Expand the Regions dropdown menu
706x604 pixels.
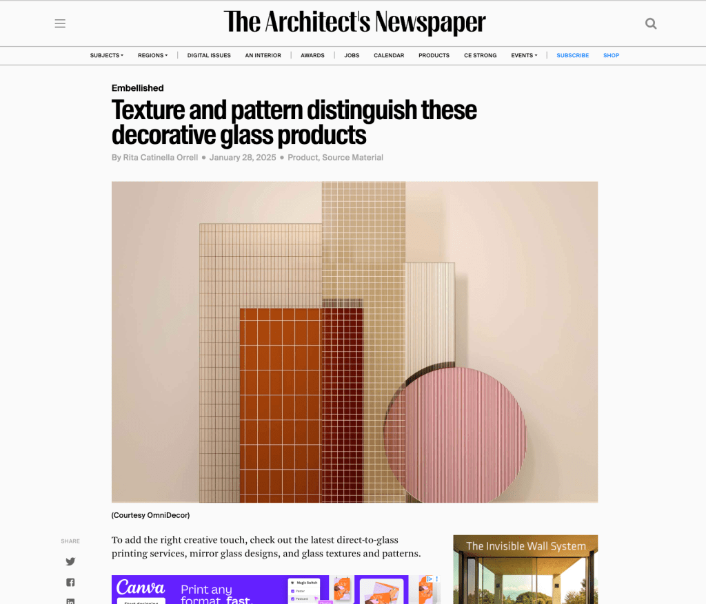(x=152, y=55)
